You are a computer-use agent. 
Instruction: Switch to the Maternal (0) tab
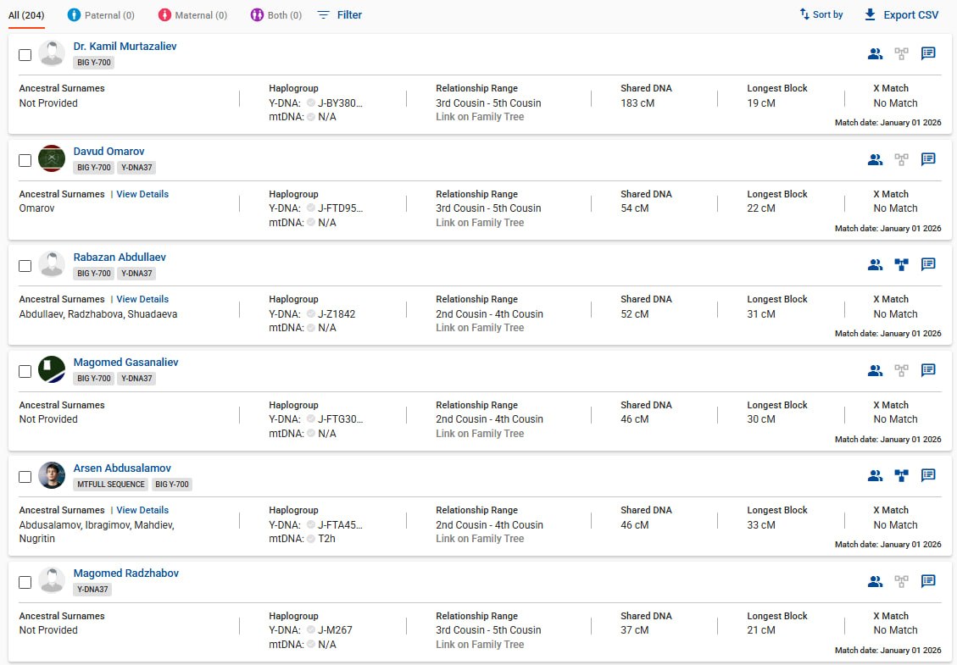(192, 15)
